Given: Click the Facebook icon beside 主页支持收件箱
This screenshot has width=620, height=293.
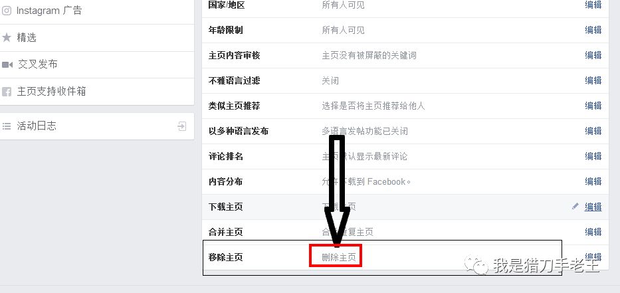Looking at the screenshot, I should [7, 92].
